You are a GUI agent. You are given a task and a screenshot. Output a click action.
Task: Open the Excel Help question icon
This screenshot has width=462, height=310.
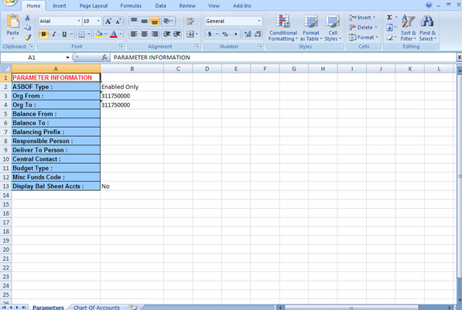coord(429,5)
